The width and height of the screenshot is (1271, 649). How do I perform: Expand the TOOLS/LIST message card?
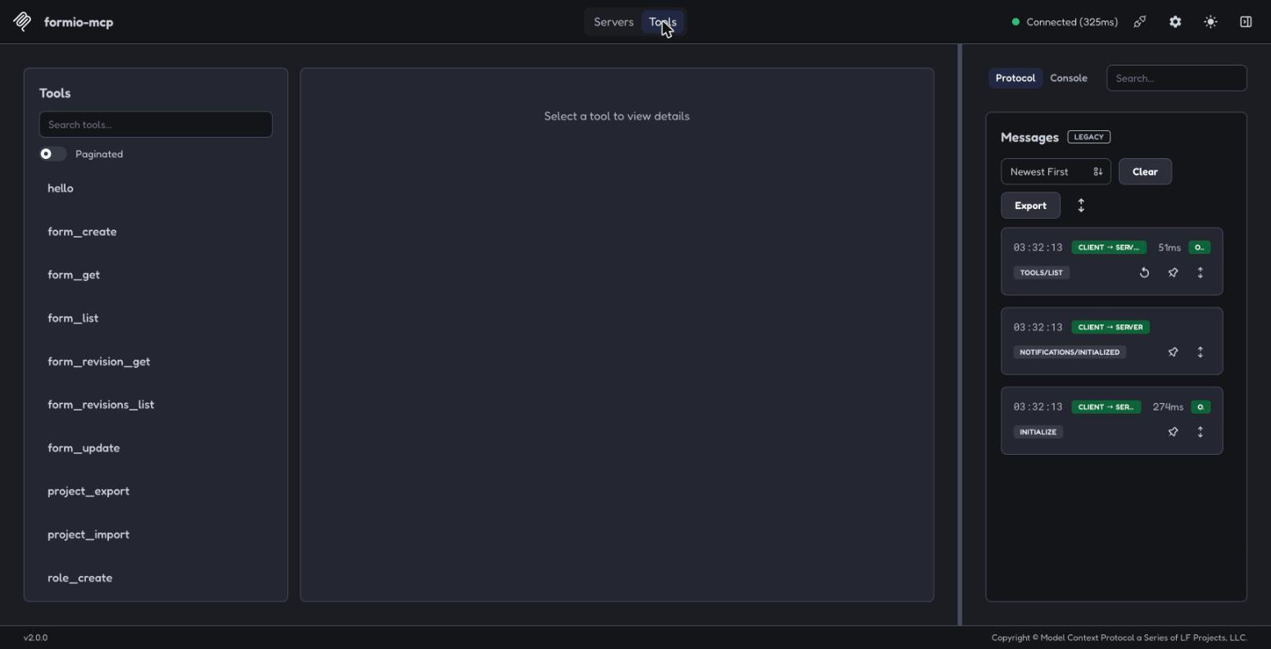[x=1201, y=273]
